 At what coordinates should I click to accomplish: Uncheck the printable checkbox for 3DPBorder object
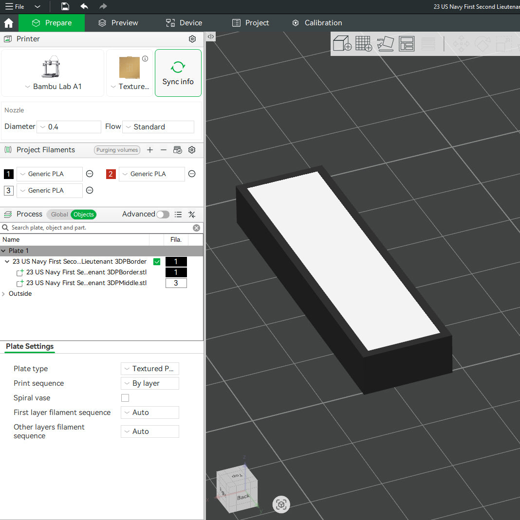(157, 262)
